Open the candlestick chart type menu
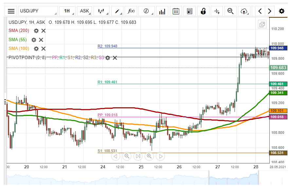Image resolution: width=290 pixels, height=187 pixels. (x=101, y=11)
